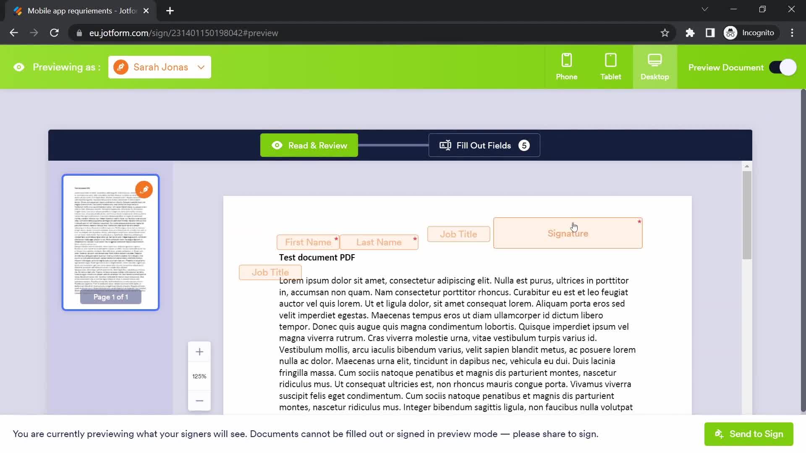Zoom in using the plus control
806x453 pixels.
pyautogui.click(x=199, y=351)
